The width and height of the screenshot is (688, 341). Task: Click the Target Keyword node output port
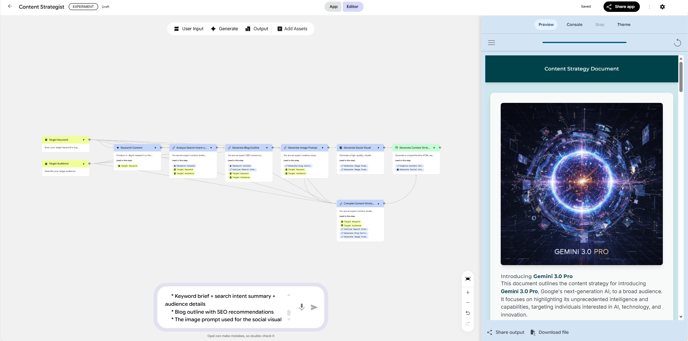coord(90,140)
